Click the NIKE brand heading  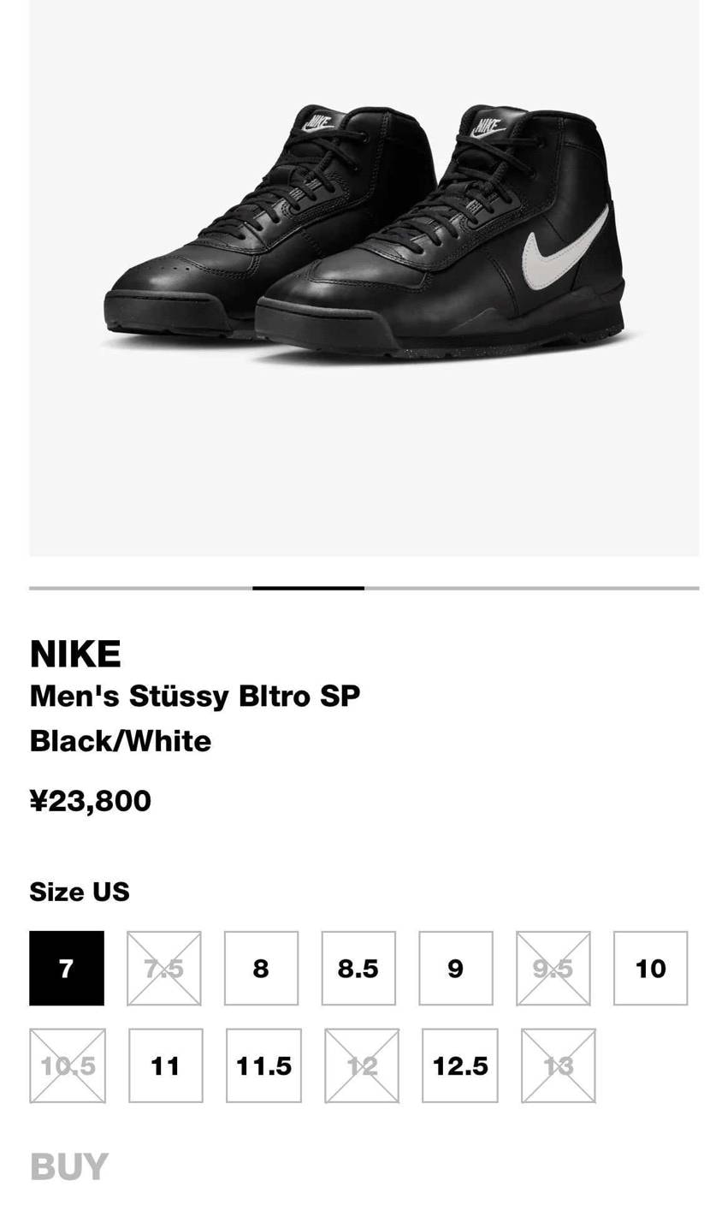click(x=75, y=654)
